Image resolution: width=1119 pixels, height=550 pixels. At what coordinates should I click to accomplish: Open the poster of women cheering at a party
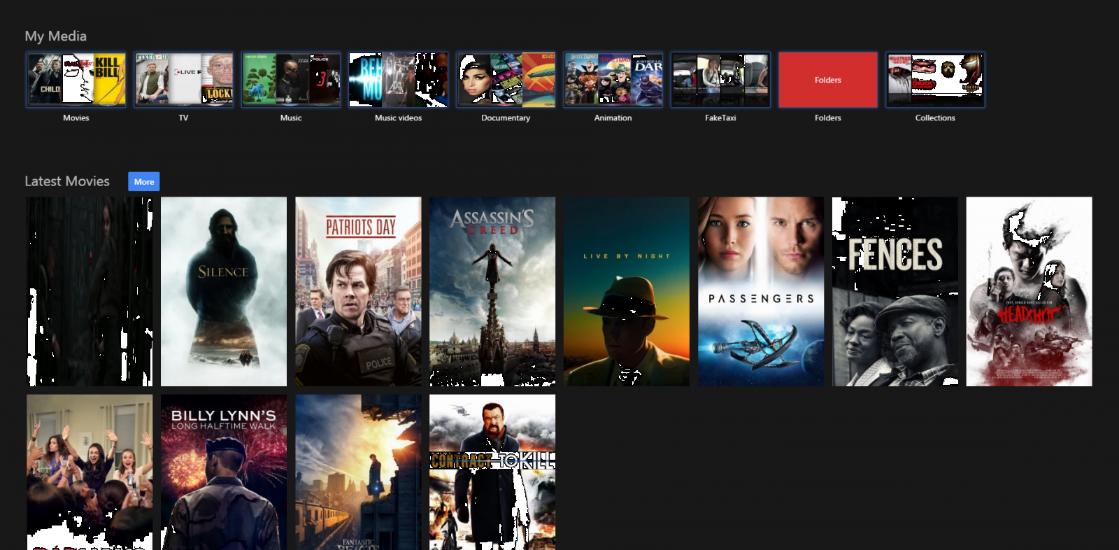[90, 472]
